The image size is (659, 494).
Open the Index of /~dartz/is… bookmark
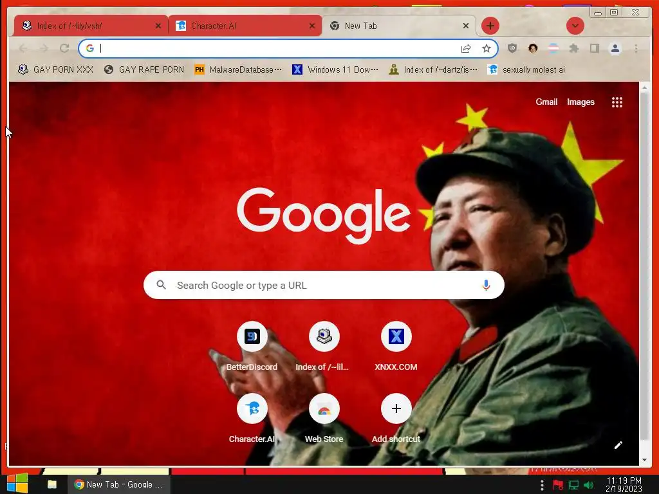point(433,69)
